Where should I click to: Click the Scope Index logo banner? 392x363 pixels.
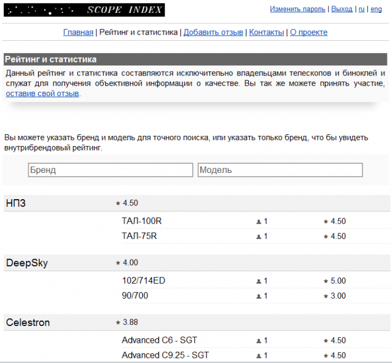click(x=84, y=10)
